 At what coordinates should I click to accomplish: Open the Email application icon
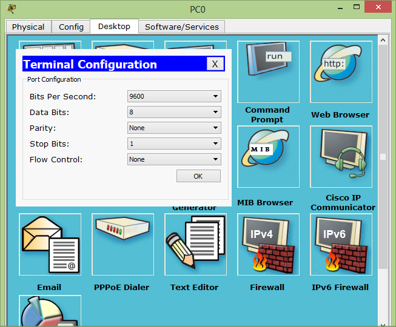coord(50,244)
